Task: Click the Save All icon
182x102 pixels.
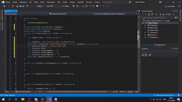Action: [x=23, y=6]
